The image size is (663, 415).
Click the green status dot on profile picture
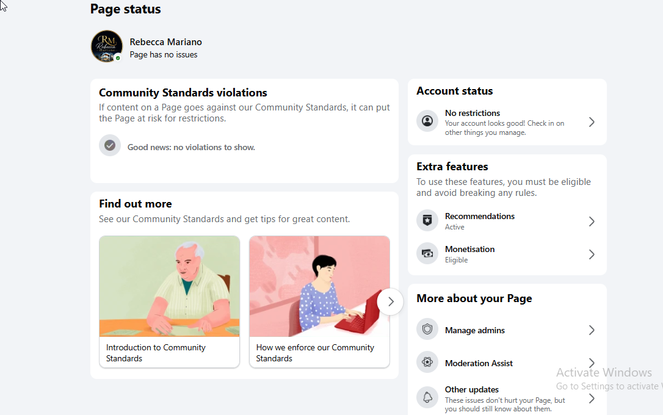(x=118, y=58)
